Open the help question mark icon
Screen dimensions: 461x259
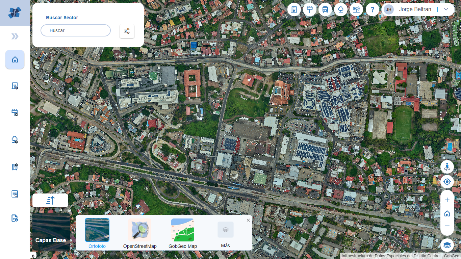372,9
